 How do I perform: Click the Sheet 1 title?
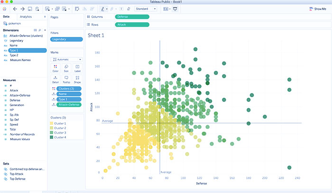pos(96,36)
